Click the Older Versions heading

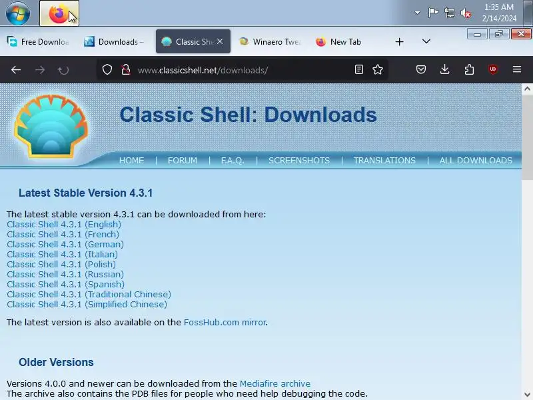[x=56, y=362]
